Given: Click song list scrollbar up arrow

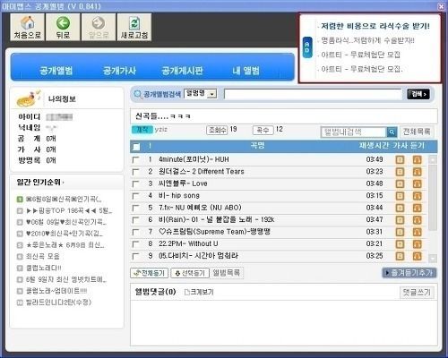Looking at the screenshot, I should [x=433, y=159].
